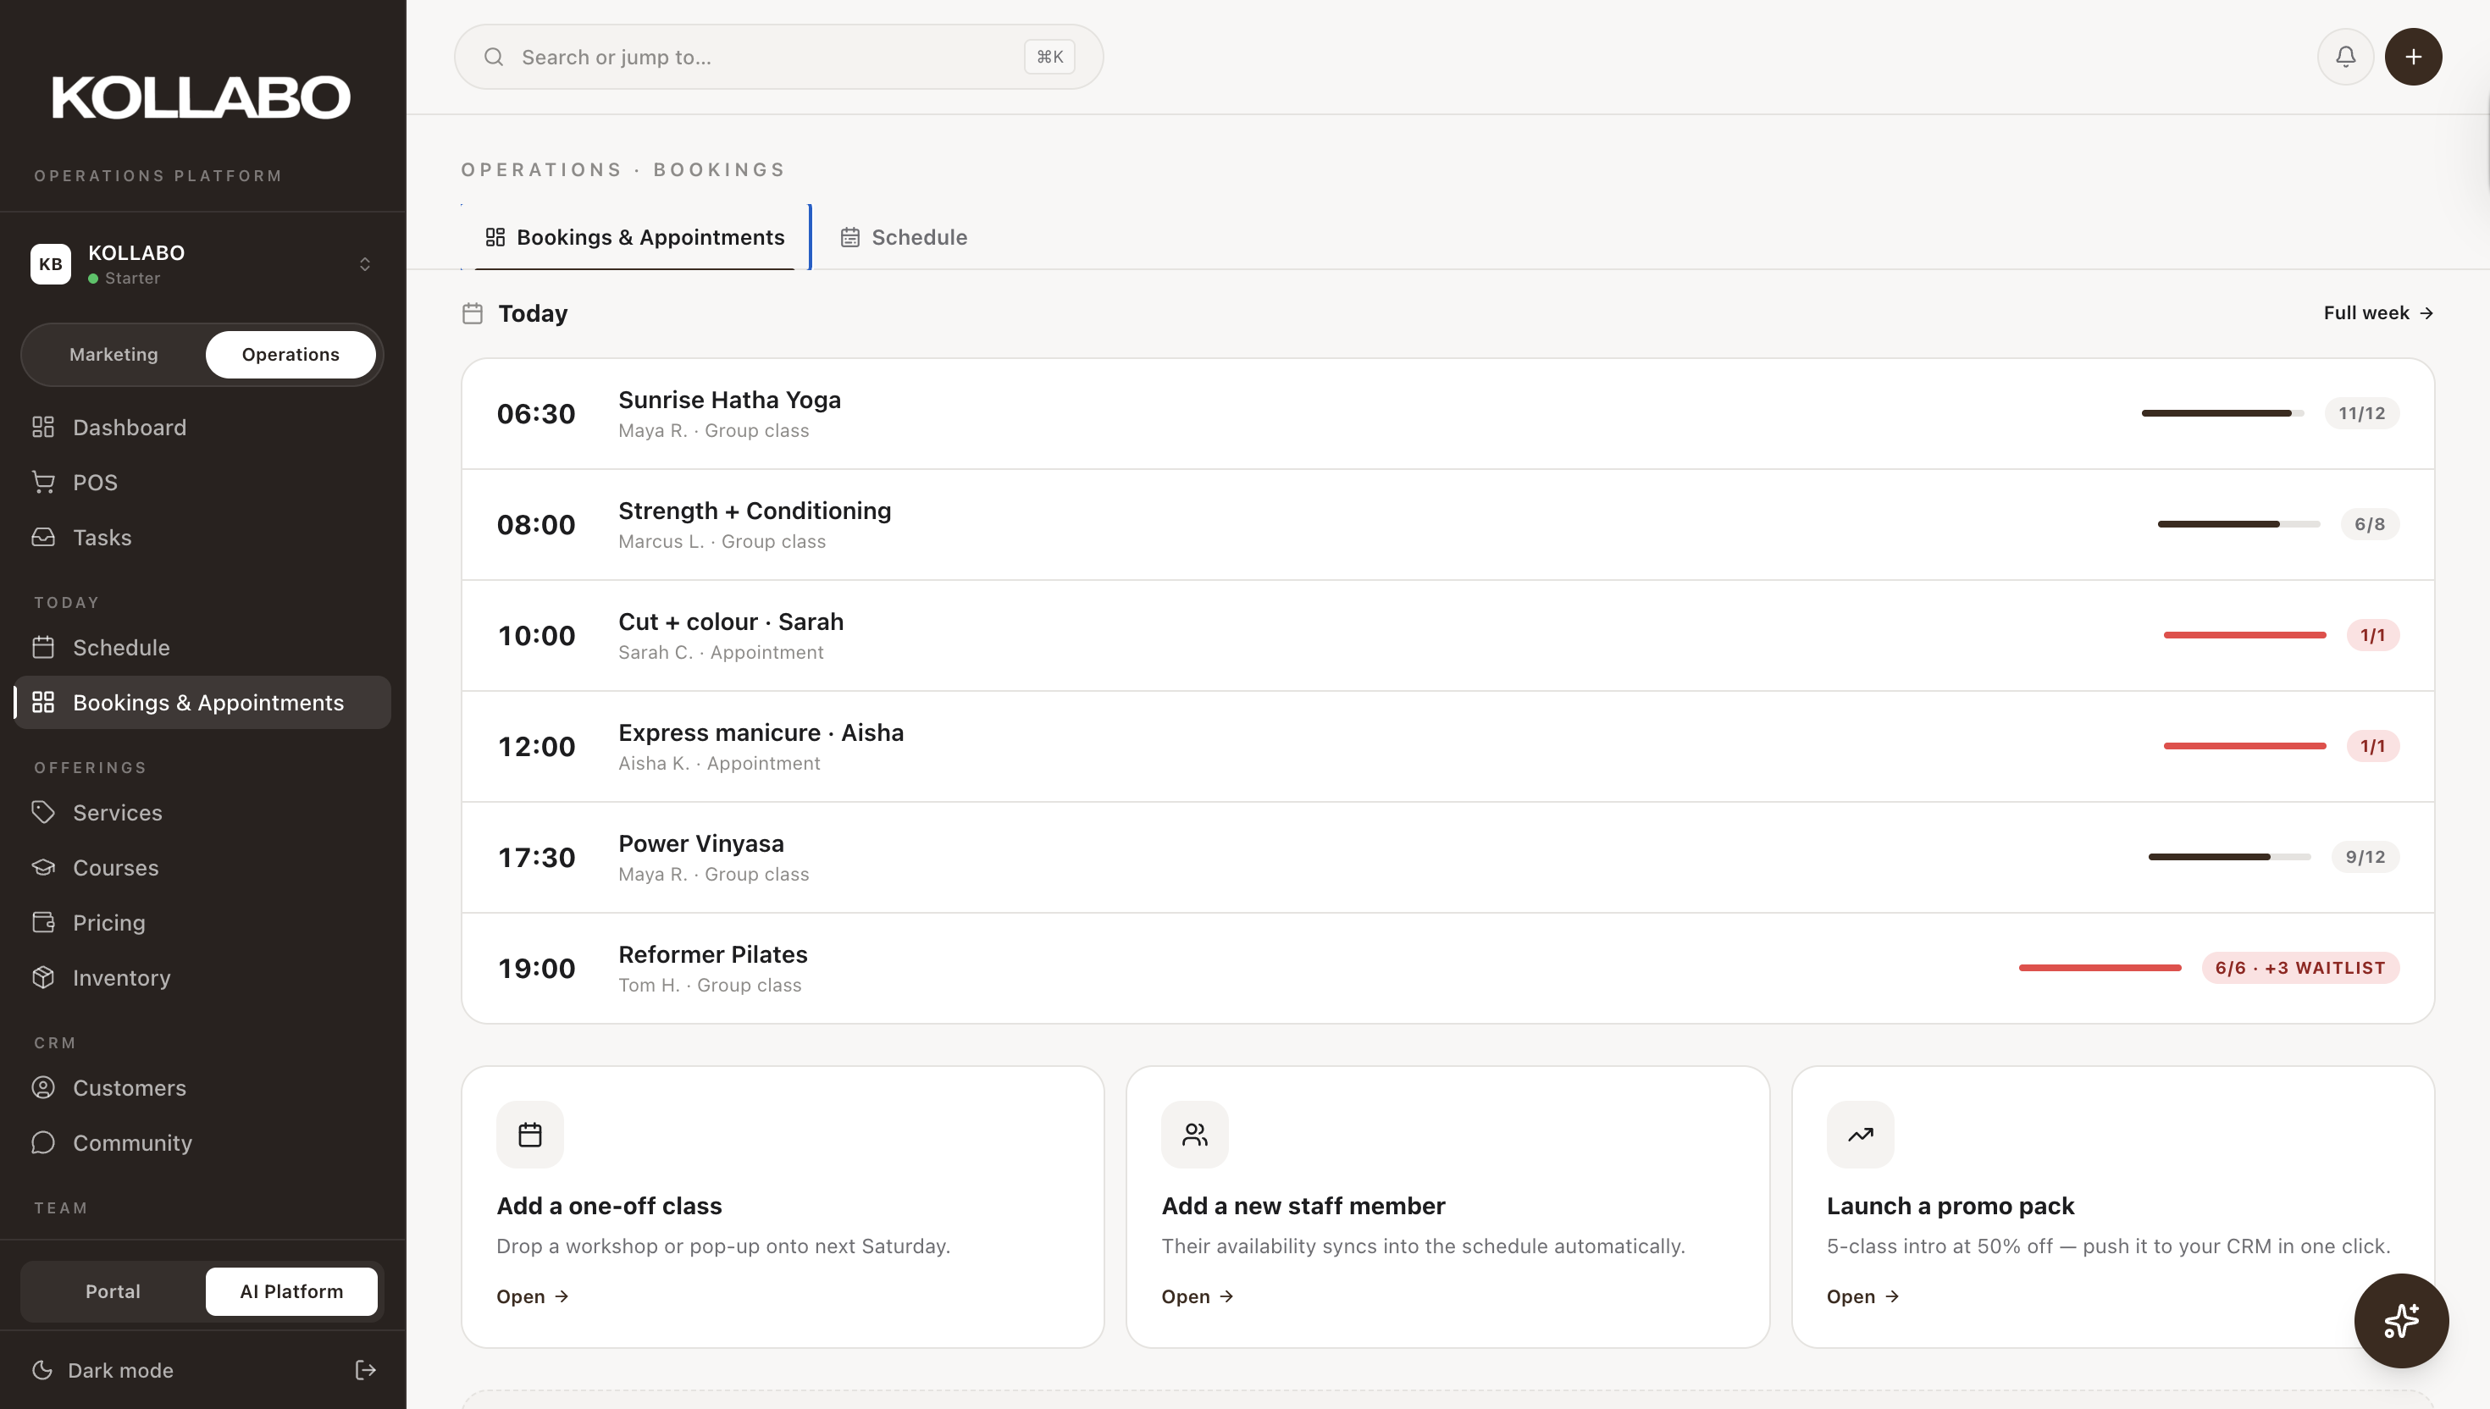Click the calendar icon on one-off class card
Viewport: 2490px width, 1409px height.
tap(529, 1134)
